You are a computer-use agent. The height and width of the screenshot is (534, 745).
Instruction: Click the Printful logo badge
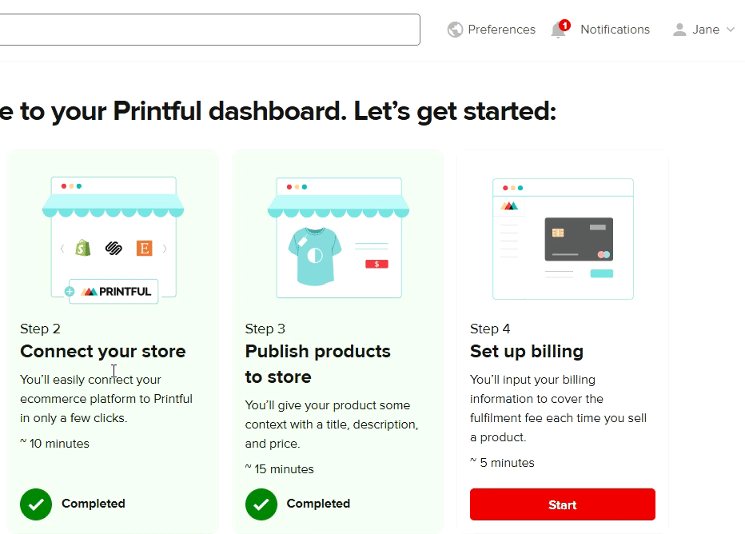(114, 292)
